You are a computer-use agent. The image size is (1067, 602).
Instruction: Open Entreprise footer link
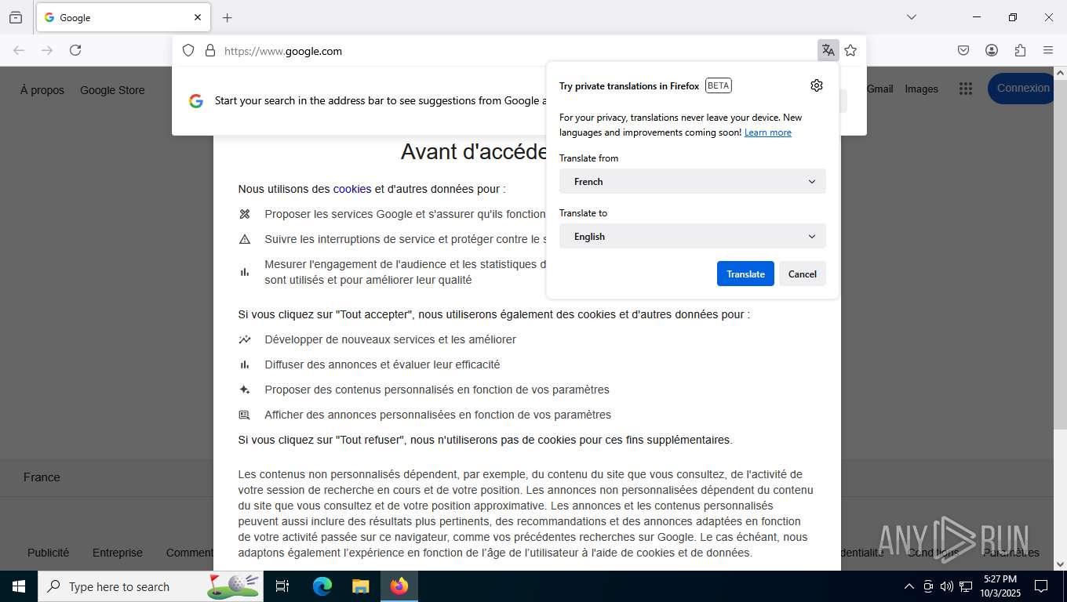pyautogui.click(x=118, y=553)
